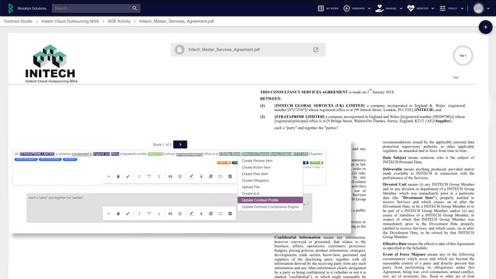Image resolution: width=496 pixels, height=279 pixels.
Task: Open the floating plus action button
Action: coord(485,27)
